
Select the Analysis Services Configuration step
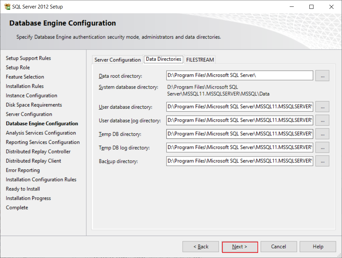coord(41,133)
